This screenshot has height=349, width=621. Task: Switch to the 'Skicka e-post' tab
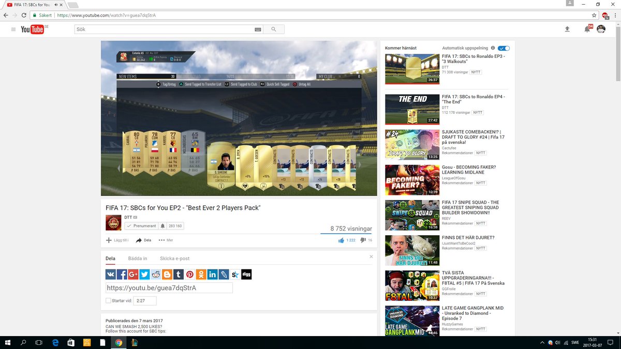(174, 259)
